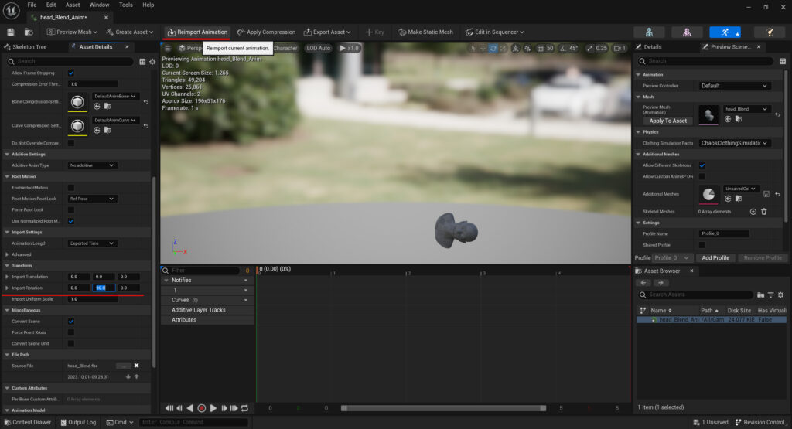Toggle the Loop playback icon
The image size is (792, 429).
[245, 408]
